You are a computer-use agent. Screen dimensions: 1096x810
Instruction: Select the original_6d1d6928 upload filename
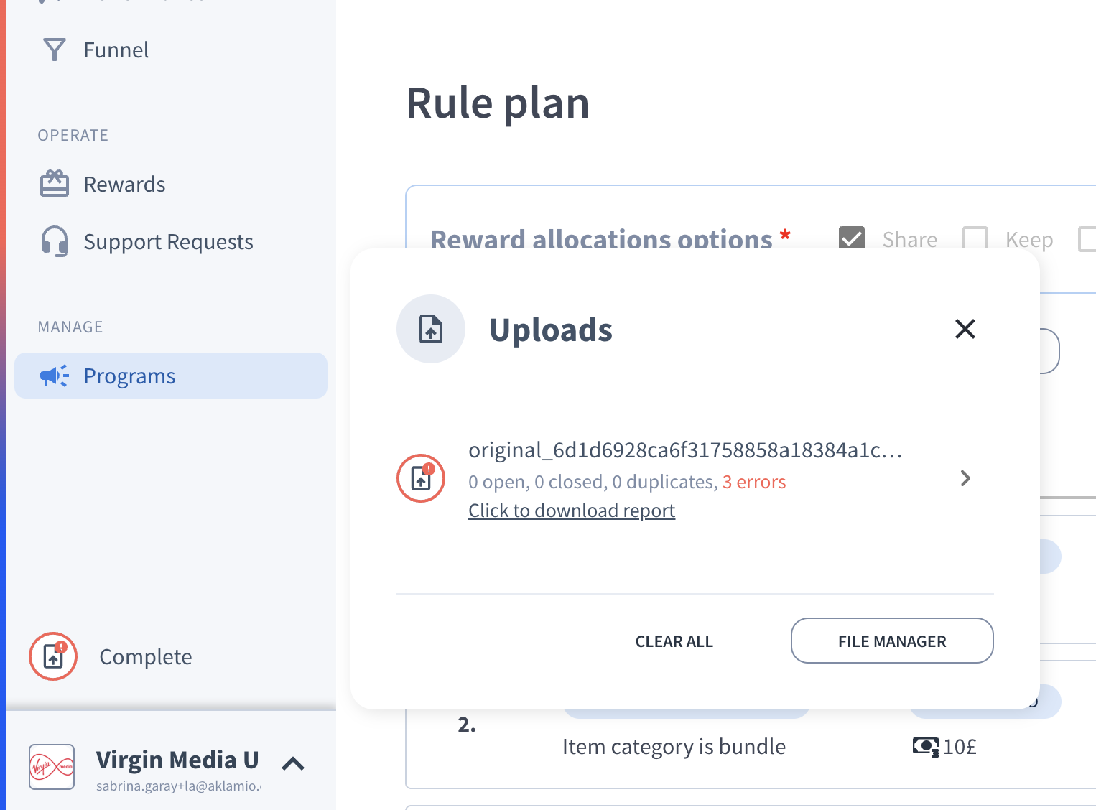[x=684, y=450]
